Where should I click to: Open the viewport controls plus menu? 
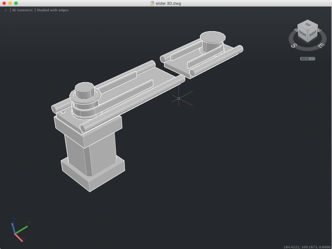click(x=6, y=10)
